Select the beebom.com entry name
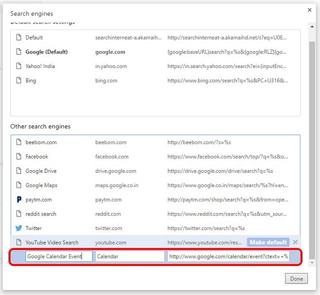The image size is (320, 295). [x=41, y=142]
